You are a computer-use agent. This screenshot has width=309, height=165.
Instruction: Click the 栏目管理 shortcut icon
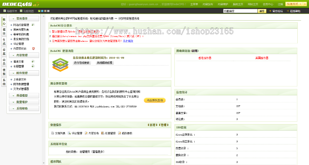tap(103, 133)
